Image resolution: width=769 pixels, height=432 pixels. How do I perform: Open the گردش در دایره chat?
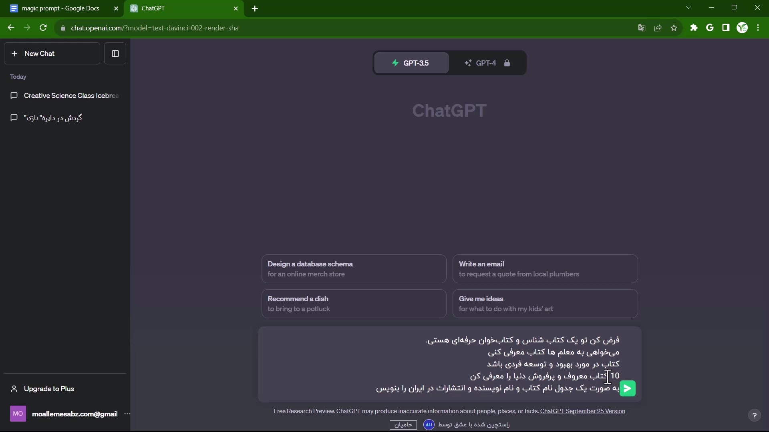click(x=65, y=118)
